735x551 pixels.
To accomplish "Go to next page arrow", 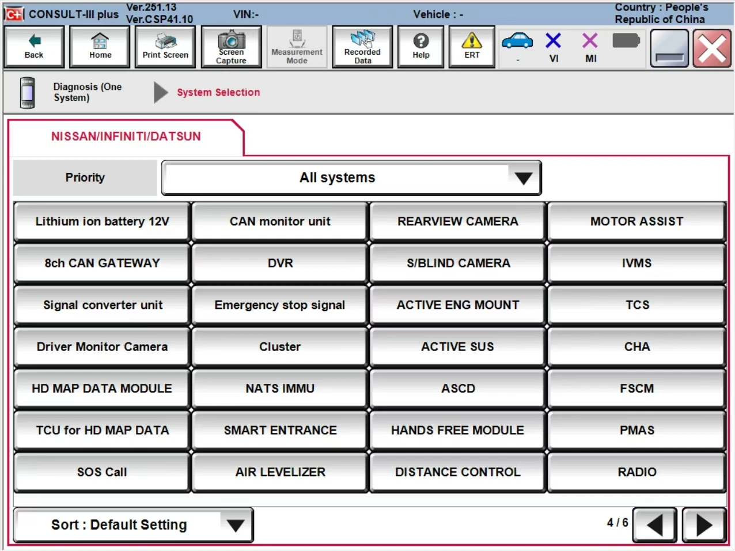I will (x=704, y=525).
